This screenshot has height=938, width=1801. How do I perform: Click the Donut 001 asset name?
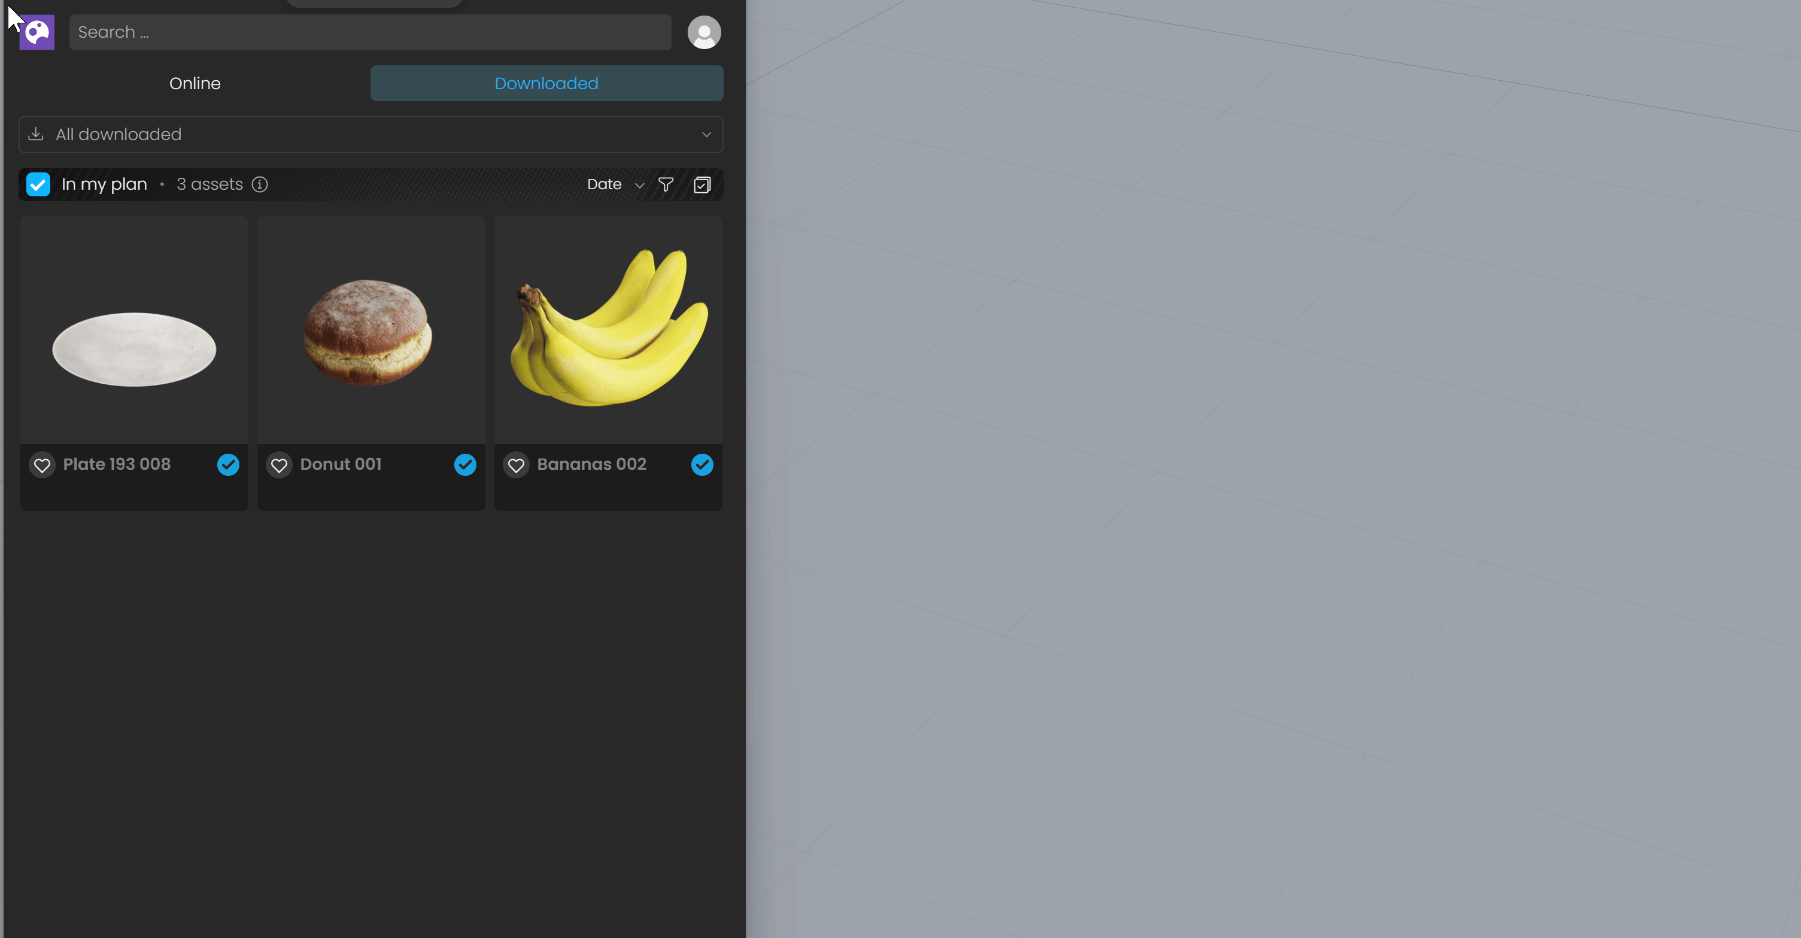341,464
